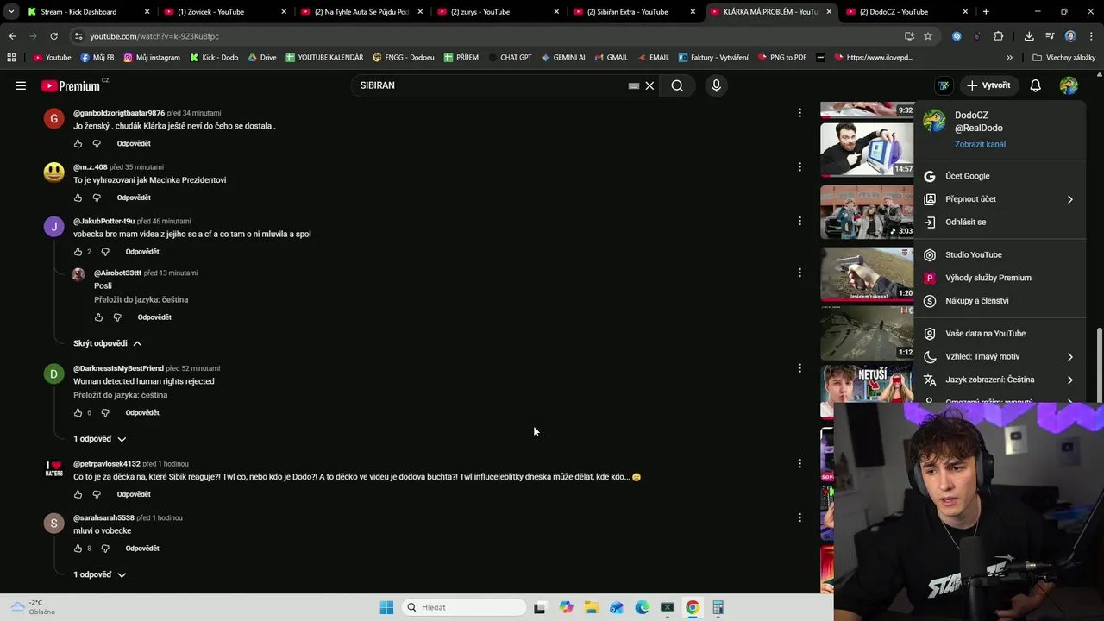Open Chrome tab search dropdown
This screenshot has height=621, width=1104.
[10, 12]
